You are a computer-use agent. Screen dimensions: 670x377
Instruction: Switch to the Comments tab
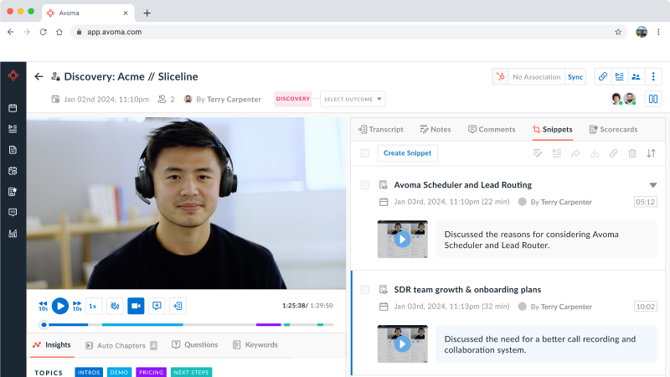point(492,130)
